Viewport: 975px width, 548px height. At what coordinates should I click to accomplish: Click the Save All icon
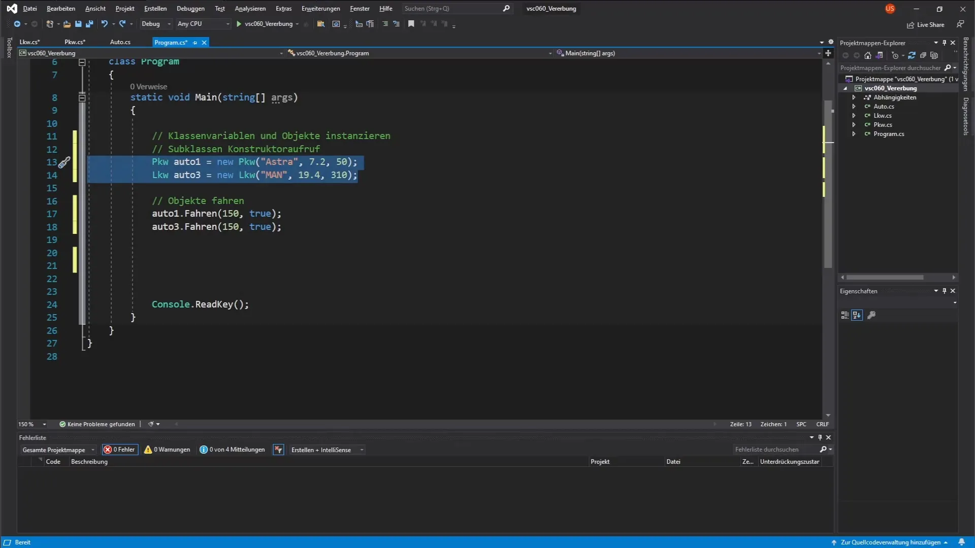point(89,24)
